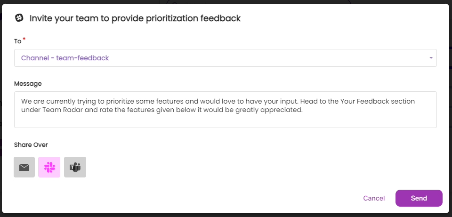Open the Channel - team-feedback recipient selector
Screen dimensions: 452x217
tap(226, 58)
